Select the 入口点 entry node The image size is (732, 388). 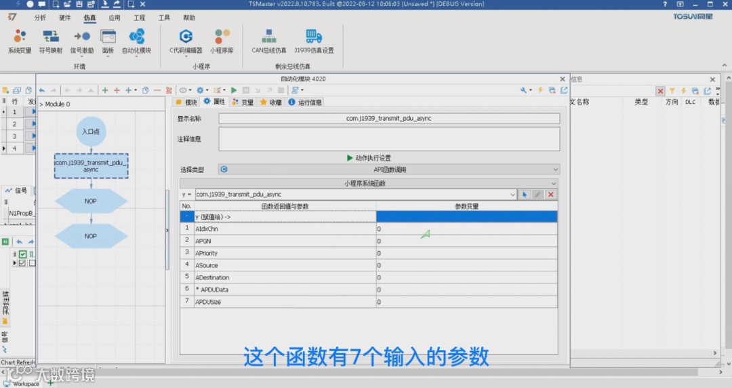click(x=91, y=132)
